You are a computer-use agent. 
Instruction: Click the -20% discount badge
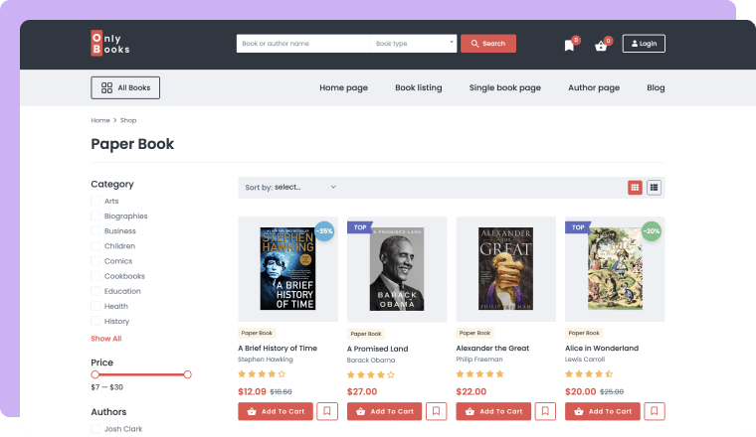[x=652, y=231]
